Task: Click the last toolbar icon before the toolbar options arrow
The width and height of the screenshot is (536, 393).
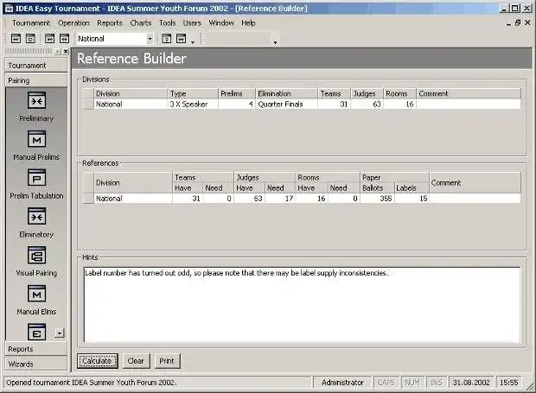Action: 182,39
